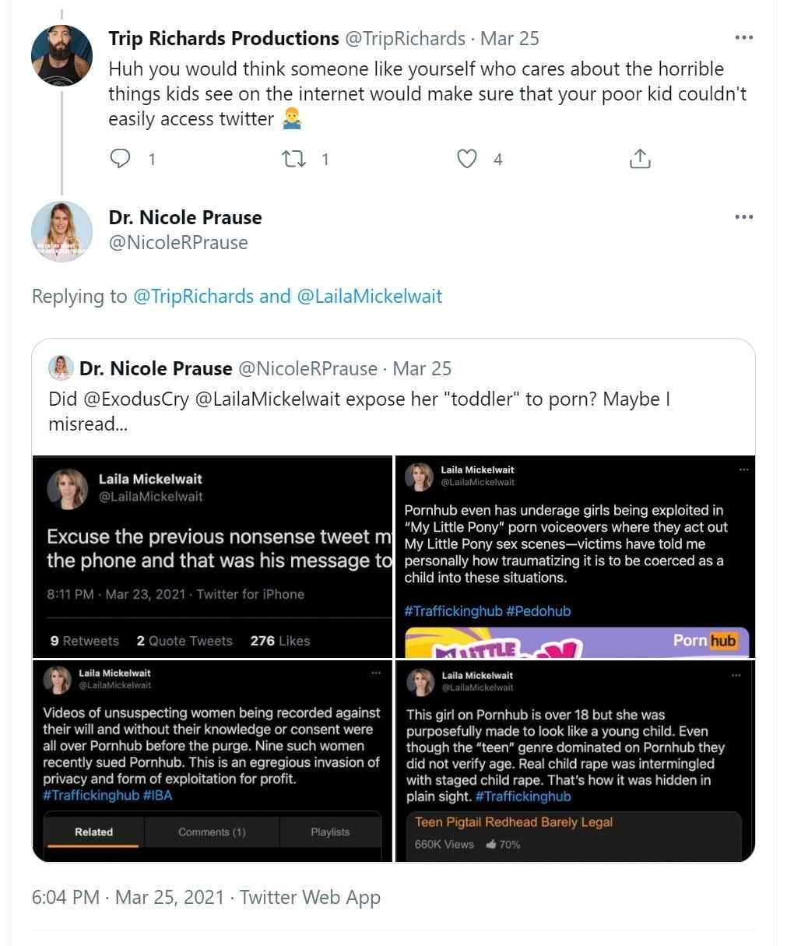The height and width of the screenshot is (946, 787).
Task: Click the Dr. Nicole Prause display name
Action: [x=185, y=217]
